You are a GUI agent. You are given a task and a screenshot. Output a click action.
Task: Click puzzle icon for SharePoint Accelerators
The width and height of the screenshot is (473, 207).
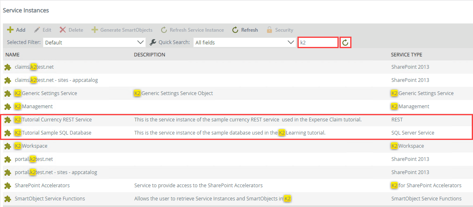[x=7, y=185]
